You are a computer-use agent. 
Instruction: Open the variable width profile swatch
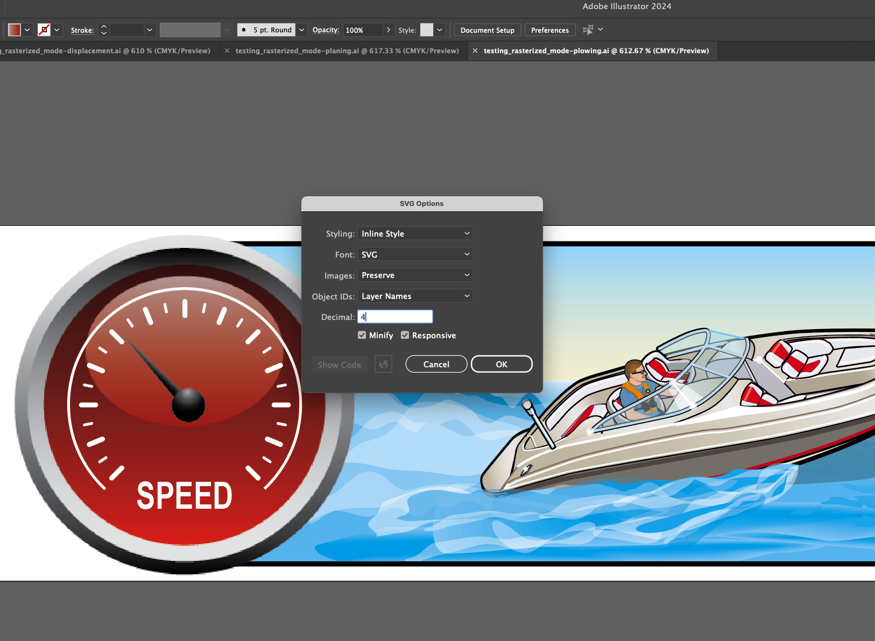click(190, 30)
